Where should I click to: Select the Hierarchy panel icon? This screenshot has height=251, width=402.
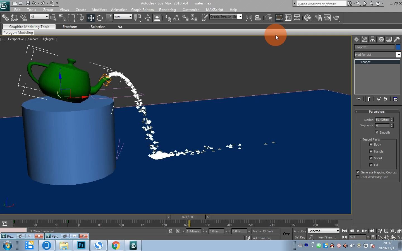[373, 39]
